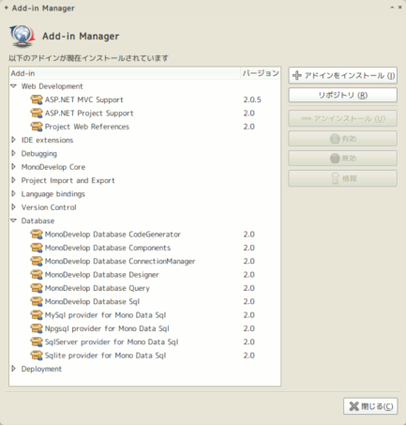The image size is (406, 426).
Task: Click the Database CodeGenerator package icon
Action: [37, 235]
